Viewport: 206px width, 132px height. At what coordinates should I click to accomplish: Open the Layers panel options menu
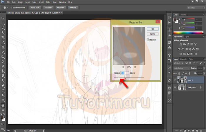[x=204, y=59]
